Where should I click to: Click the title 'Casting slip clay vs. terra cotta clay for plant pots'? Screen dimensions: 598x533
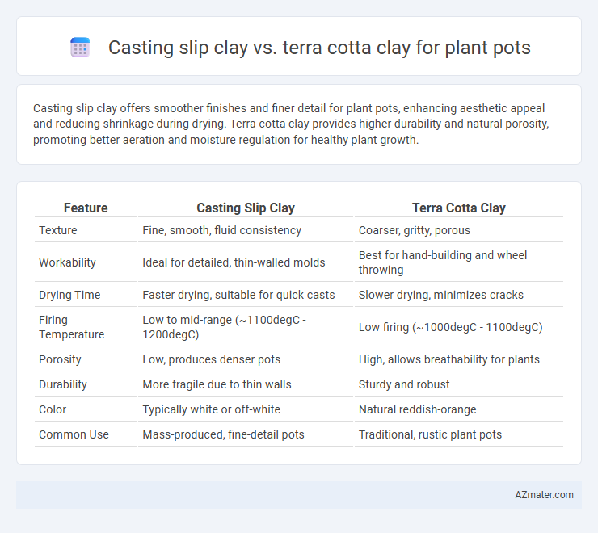click(319, 48)
